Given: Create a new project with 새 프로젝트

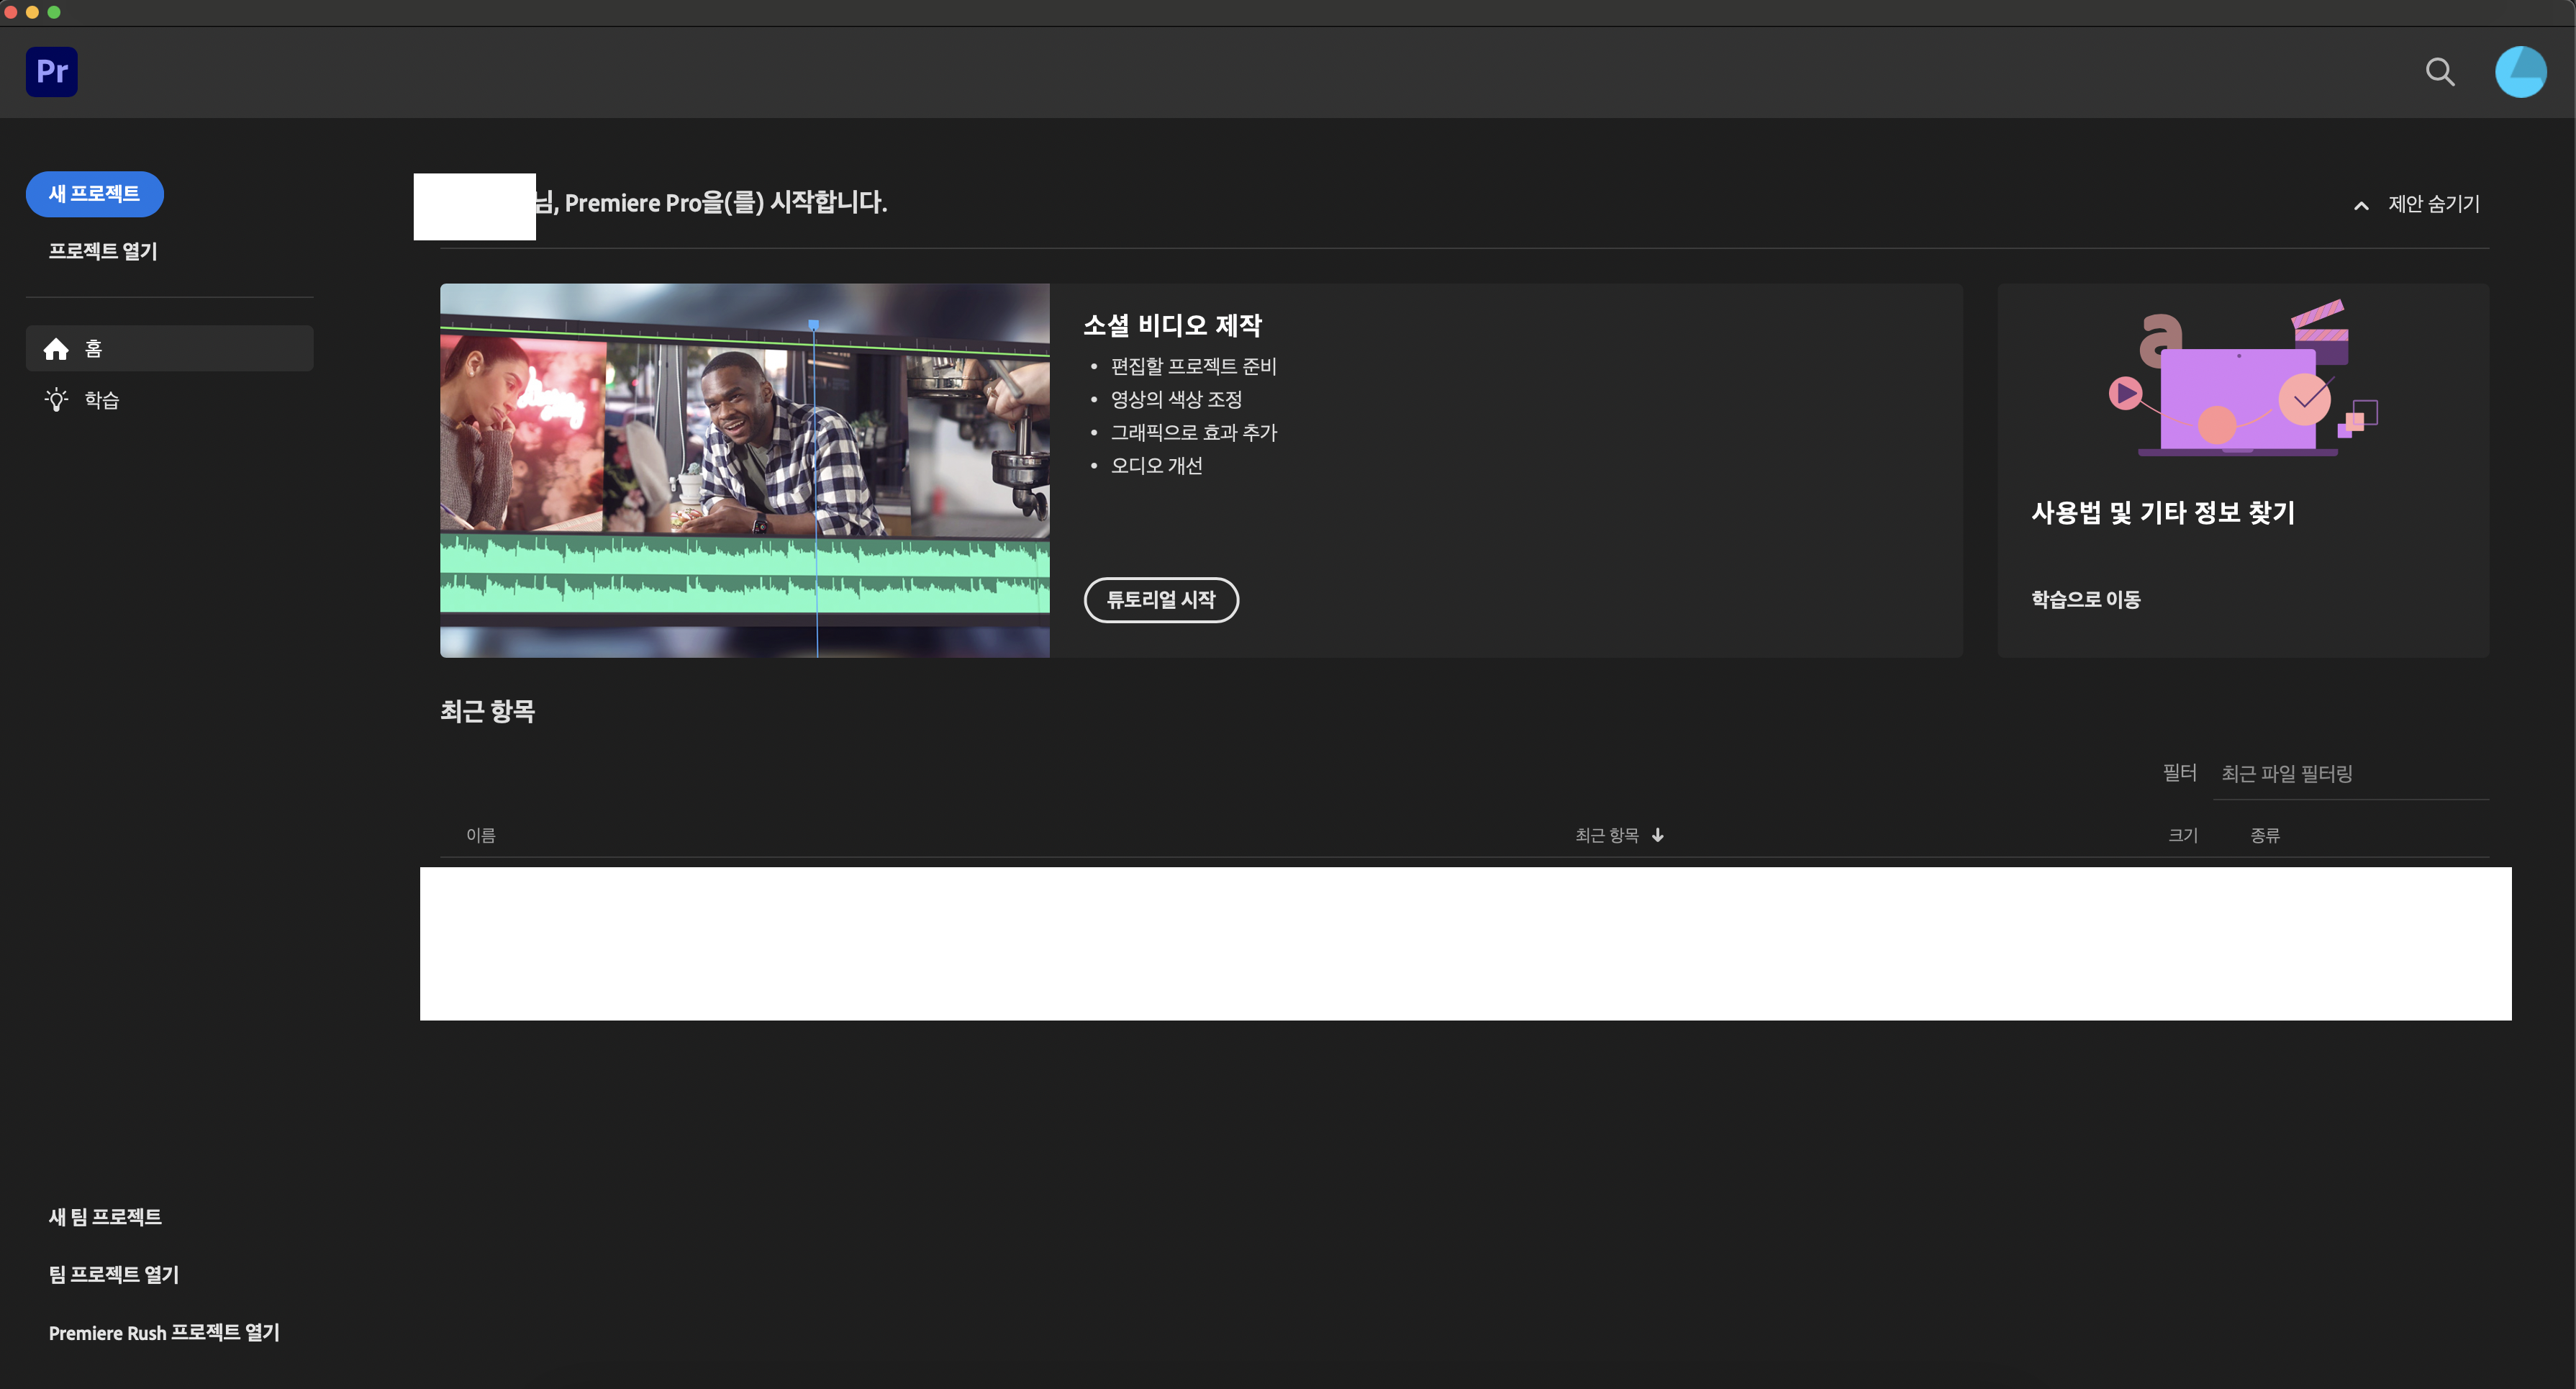Looking at the screenshot, I should (x=95, y=194).
